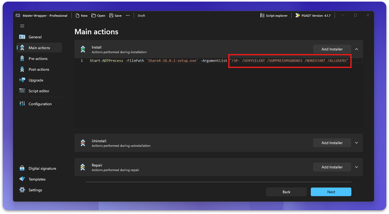Click the PSADT Version 4.1.7 selector
Screen dimensions: 389x214
click(313, 15)
